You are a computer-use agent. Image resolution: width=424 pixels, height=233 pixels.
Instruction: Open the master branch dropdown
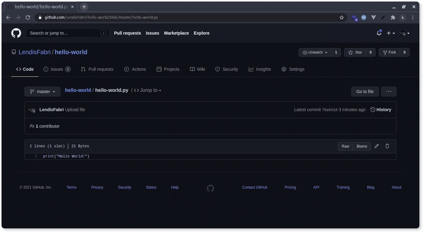[x=42, y=92]
